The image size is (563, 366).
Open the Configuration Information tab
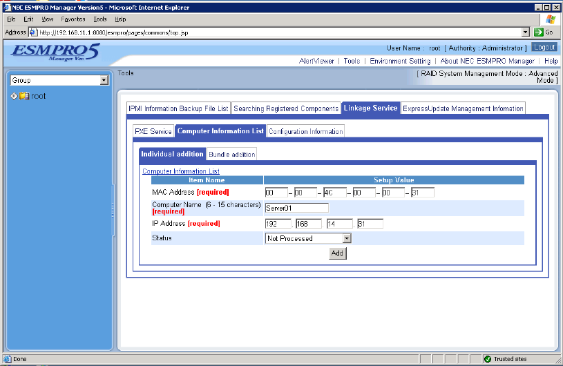click(306, 131)
